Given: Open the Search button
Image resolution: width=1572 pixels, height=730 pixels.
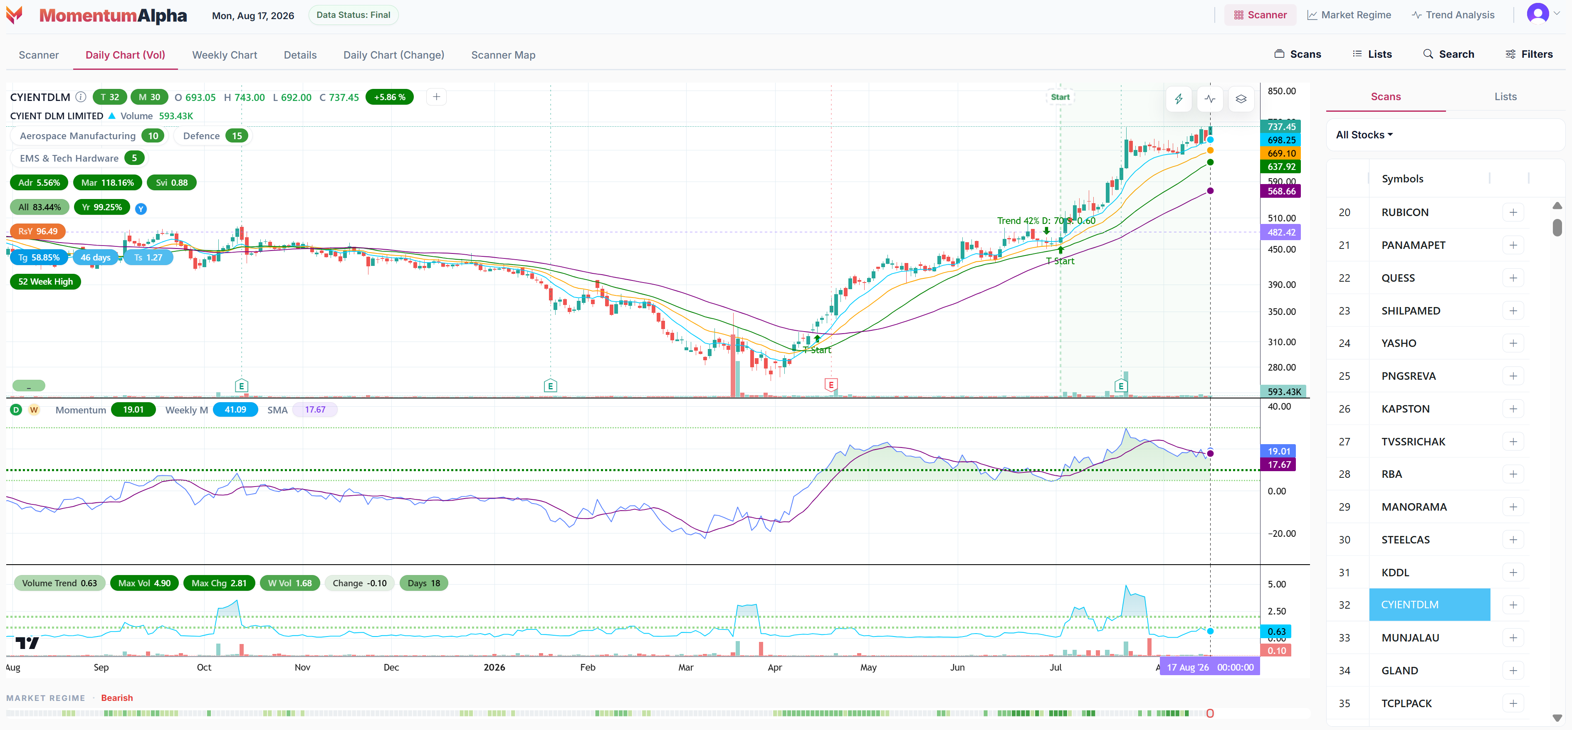Looking at the screenshot, I should click(1448, 54).
